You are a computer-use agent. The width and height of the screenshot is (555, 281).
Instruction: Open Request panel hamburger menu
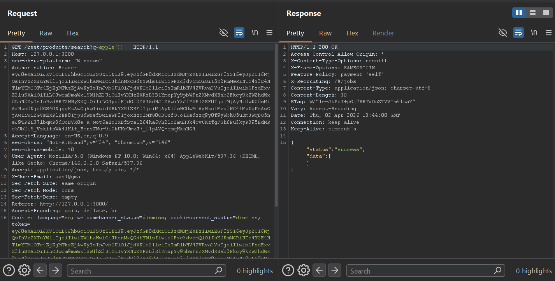[269, 33]
